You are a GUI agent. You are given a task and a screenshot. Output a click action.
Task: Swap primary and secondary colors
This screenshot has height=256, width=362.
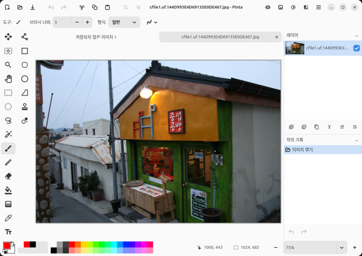(x=13, y=243)
